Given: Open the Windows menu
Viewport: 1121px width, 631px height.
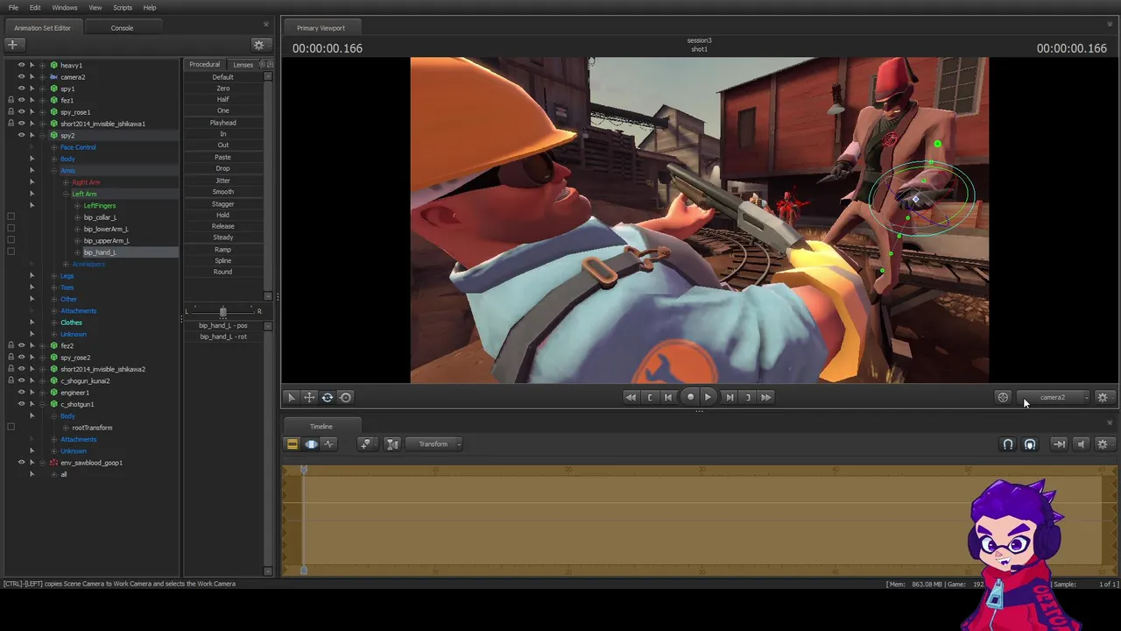Looking at the screenshot, I should click(x=65, y=8).
